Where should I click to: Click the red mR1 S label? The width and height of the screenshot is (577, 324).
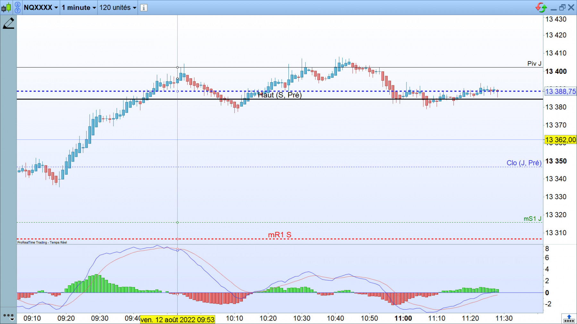[280, 235]
